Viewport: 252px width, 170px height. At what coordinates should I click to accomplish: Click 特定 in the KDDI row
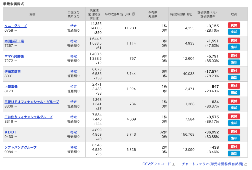pyautogui.click(x=73, y=132)
